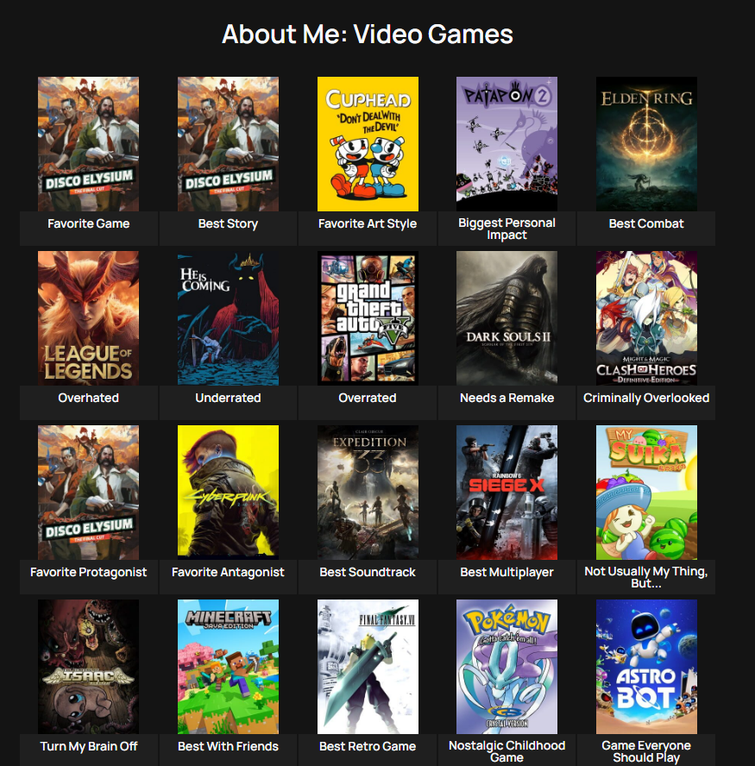Viewport: 755px width, 766px height.
Task: Select the Best Retro Game label
Action: point(368,746)
